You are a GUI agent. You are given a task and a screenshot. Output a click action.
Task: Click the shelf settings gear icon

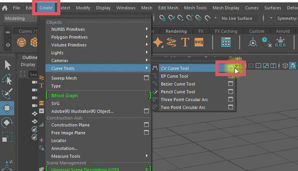(8, 45)
